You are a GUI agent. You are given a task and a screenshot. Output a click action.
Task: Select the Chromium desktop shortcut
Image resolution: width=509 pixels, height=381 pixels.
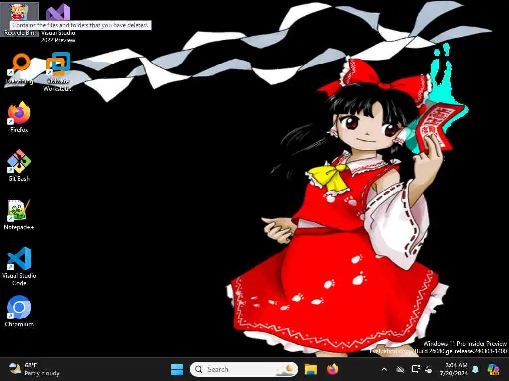[x=19, y=312]
